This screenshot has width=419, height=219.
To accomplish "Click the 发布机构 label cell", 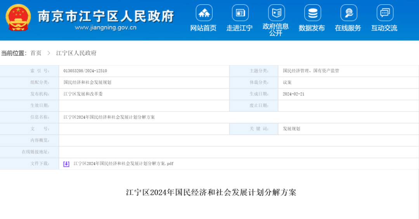I will click(29, 94).
